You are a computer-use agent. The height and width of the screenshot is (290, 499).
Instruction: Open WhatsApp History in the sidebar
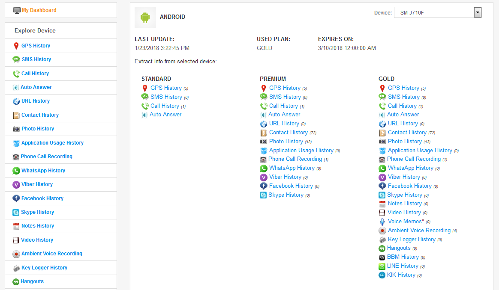[x=43, y=171]
